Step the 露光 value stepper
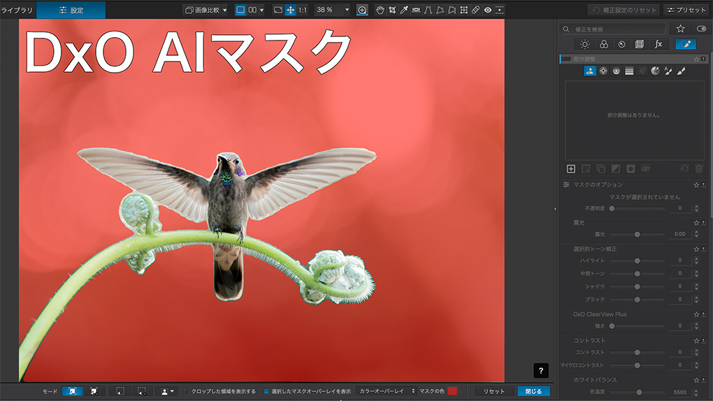 click(x=696, y=234)
